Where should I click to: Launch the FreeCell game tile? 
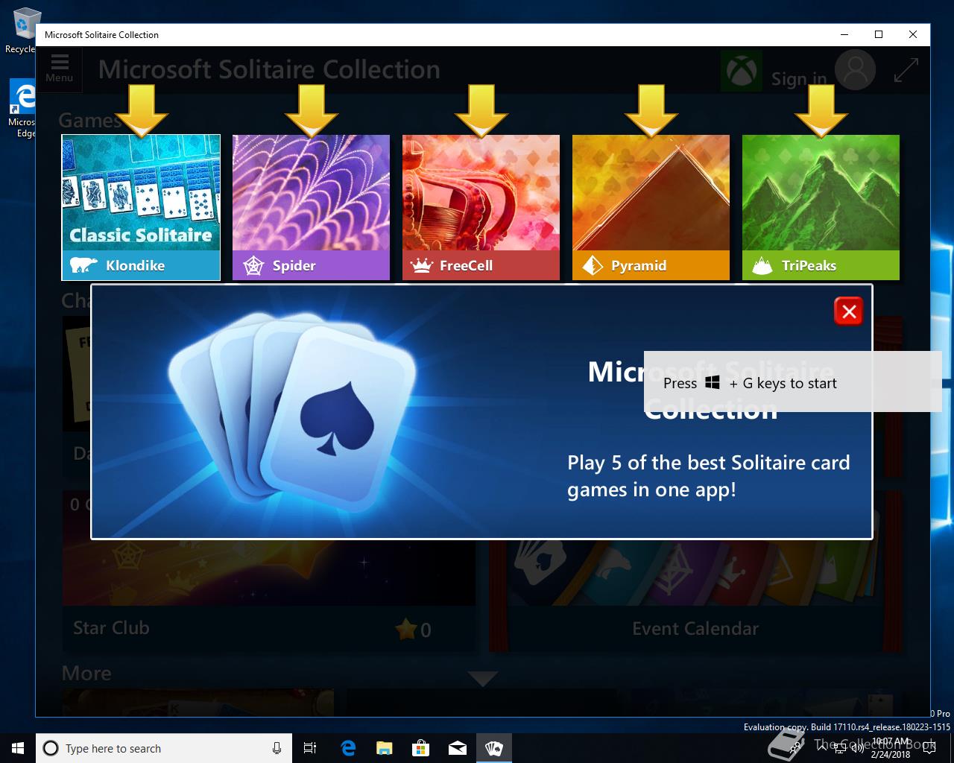click(481, 207)
